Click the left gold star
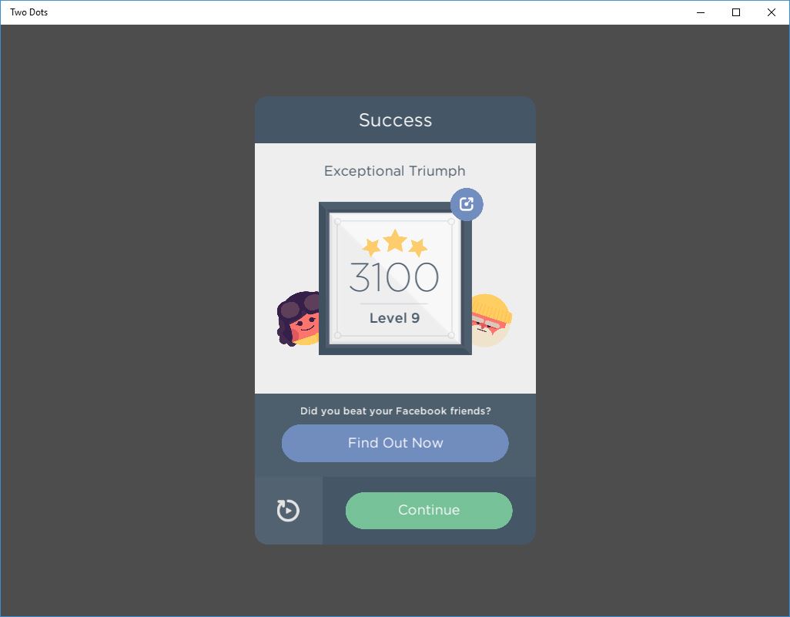790x617 pixels. [x=372, y=247]
